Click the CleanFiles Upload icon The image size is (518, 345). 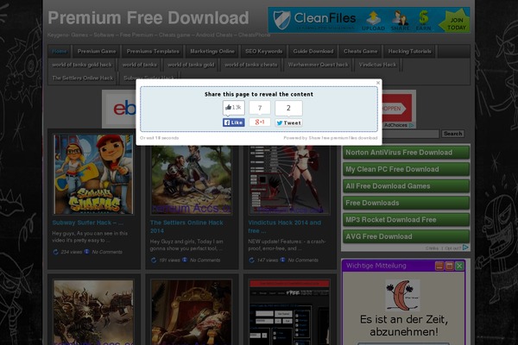point(373,21)
